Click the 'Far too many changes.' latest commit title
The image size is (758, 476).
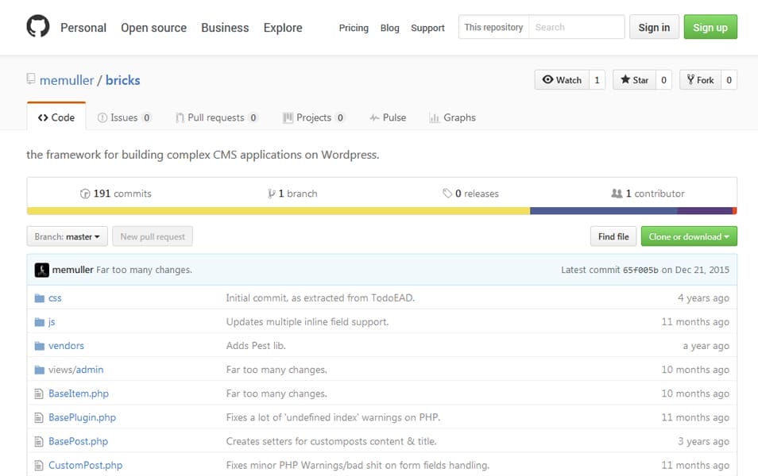(144, 270)
